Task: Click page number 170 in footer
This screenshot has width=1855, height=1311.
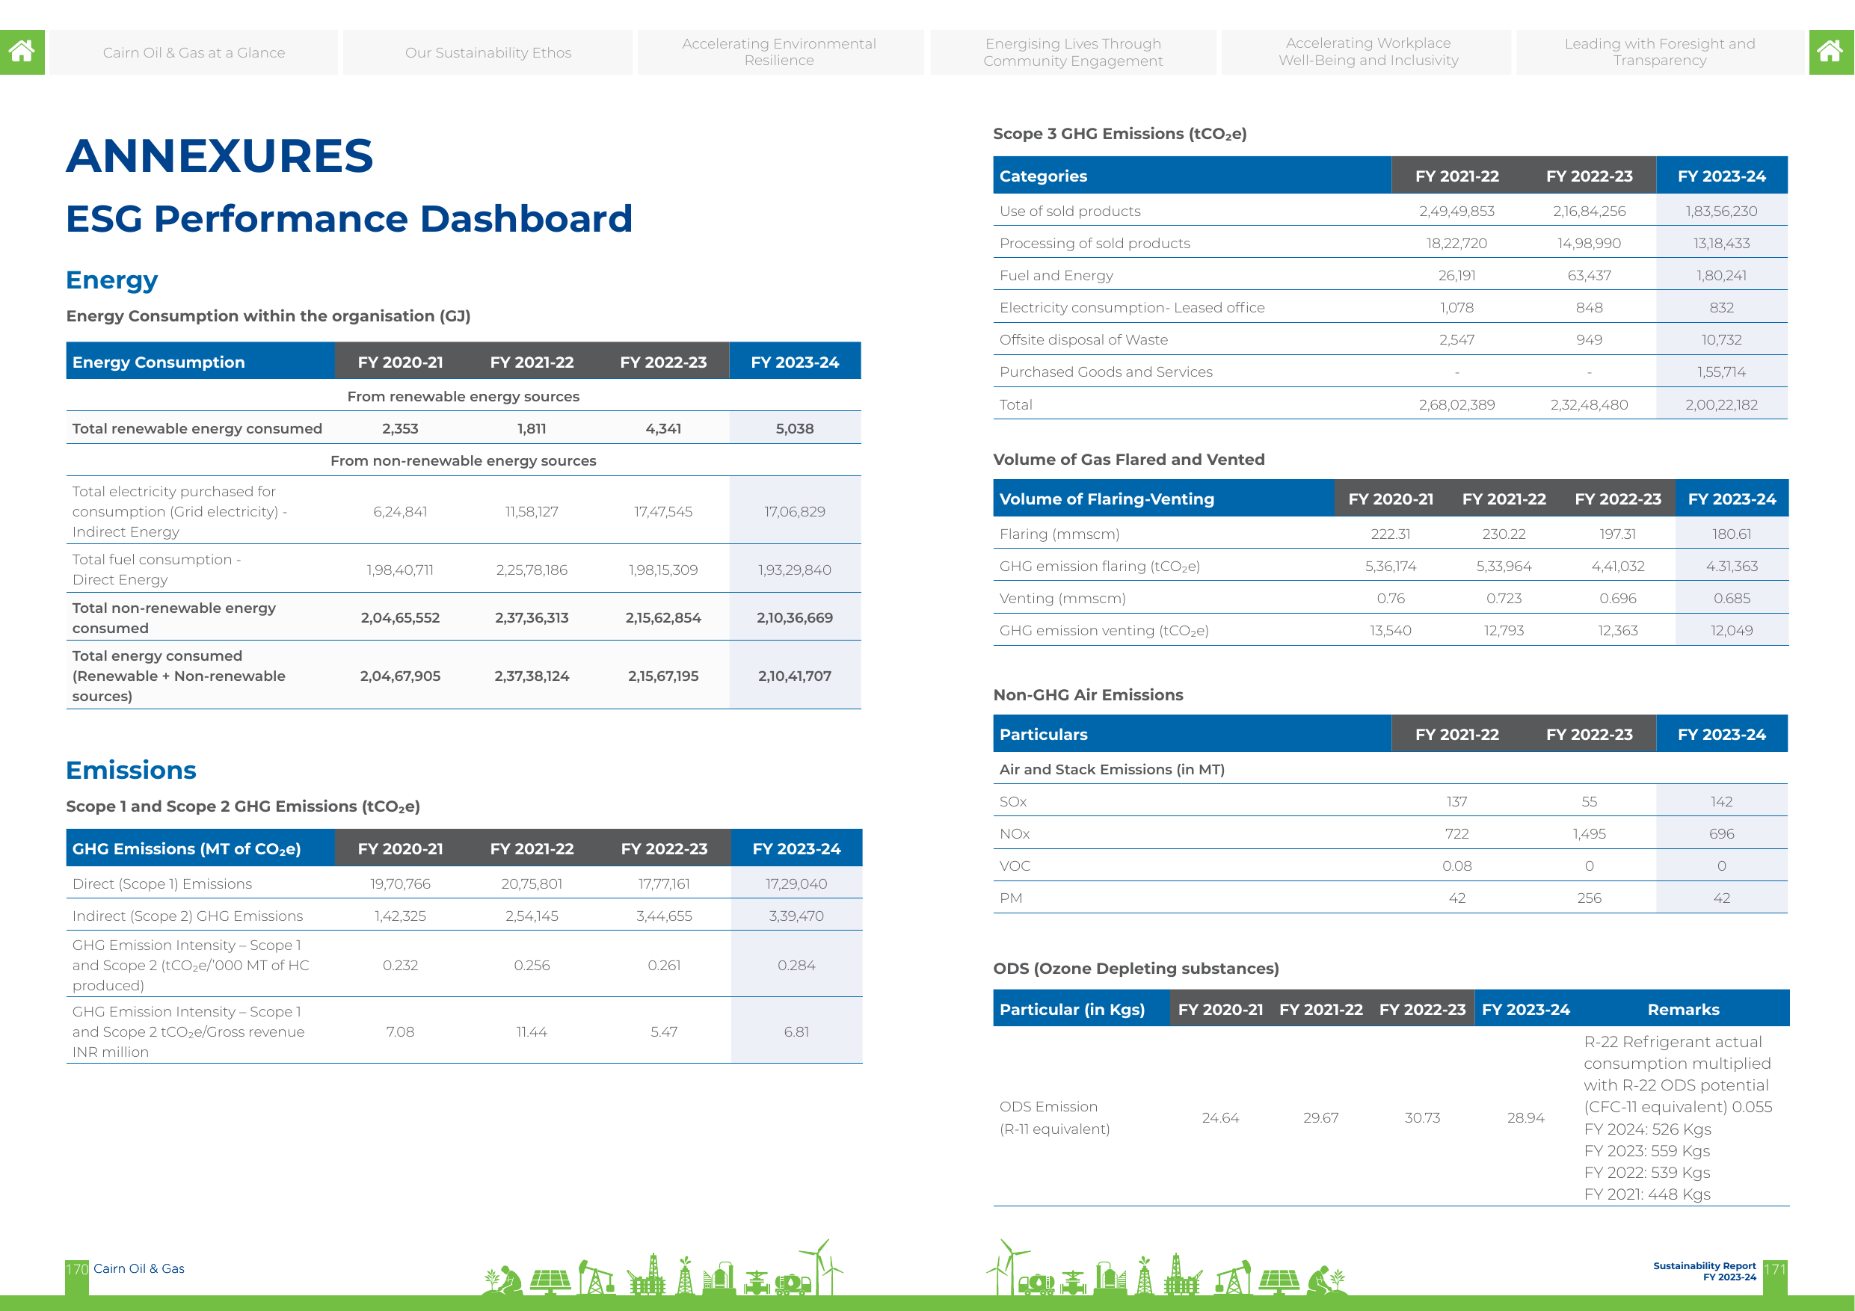Action: point(77,1269)
